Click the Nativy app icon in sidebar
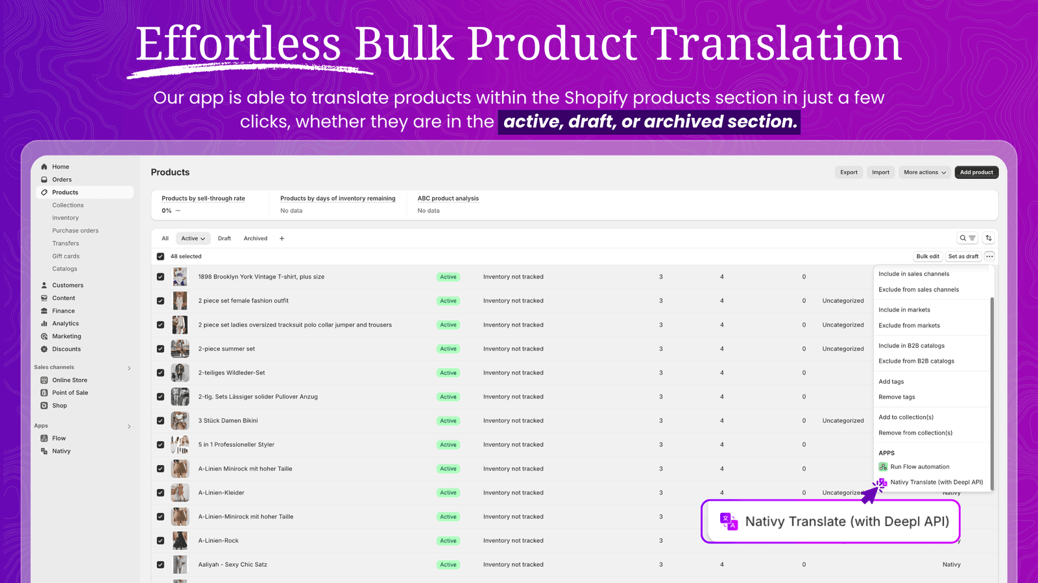Viewport: 1038px width, 583px height. pyautogui.click(x=44, y=452)
